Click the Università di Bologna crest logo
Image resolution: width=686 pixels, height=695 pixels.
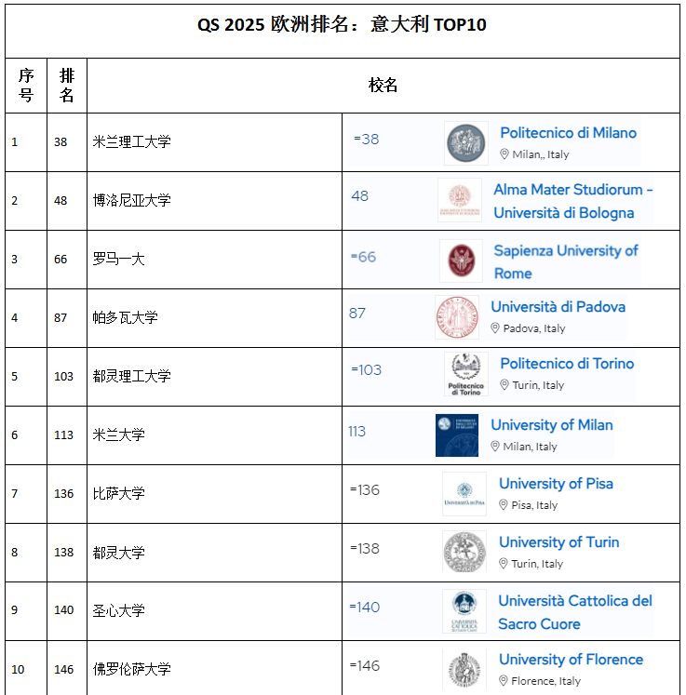[460, 200]
